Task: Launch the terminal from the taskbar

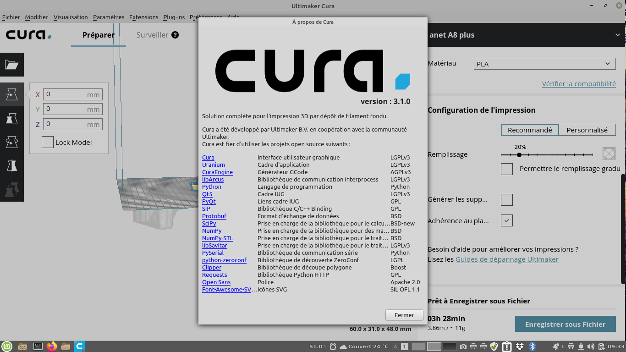Action: pos(38,346)
